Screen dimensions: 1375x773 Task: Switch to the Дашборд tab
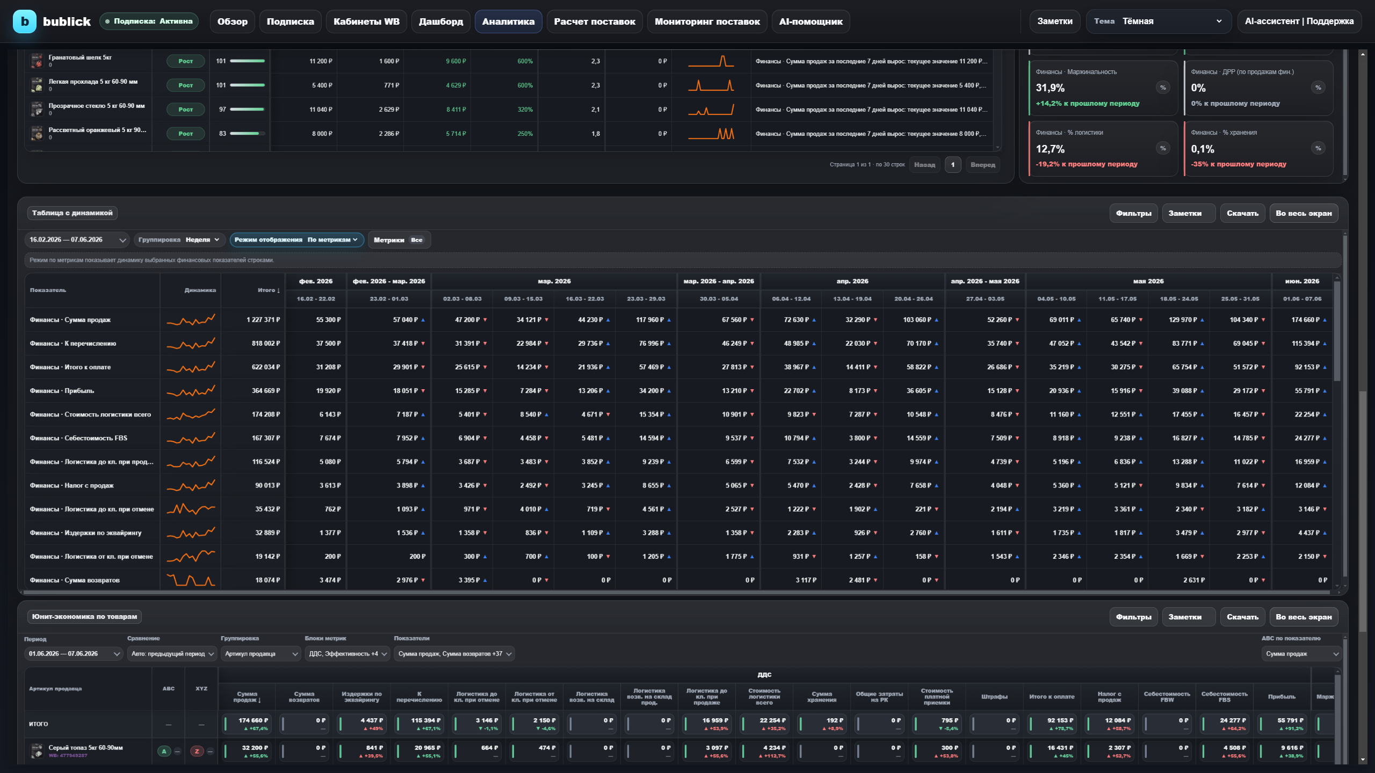coord(440,21)
